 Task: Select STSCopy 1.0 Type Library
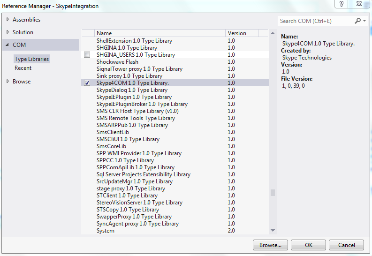click(x=175, y=210)
